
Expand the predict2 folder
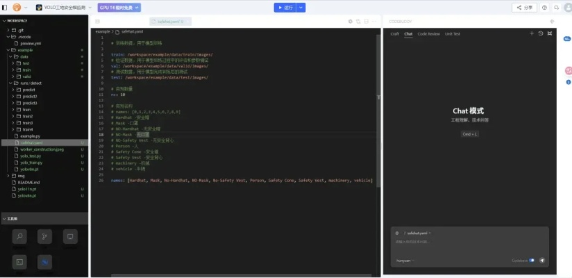29,96
